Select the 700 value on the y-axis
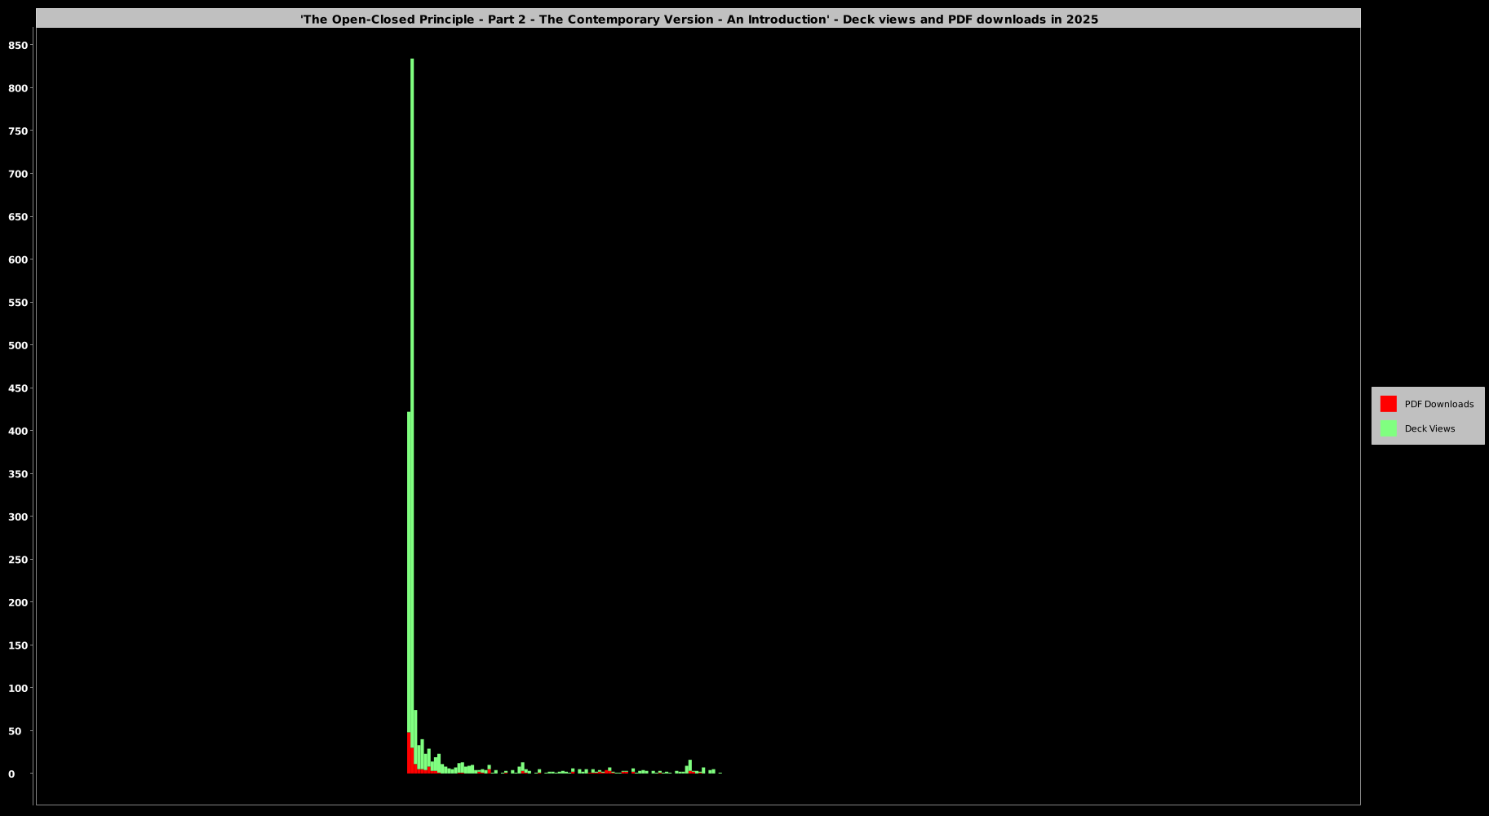 coord(18,174)
